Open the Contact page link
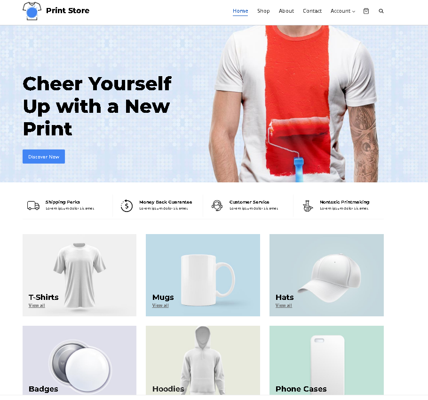 (x=312, y=11)
